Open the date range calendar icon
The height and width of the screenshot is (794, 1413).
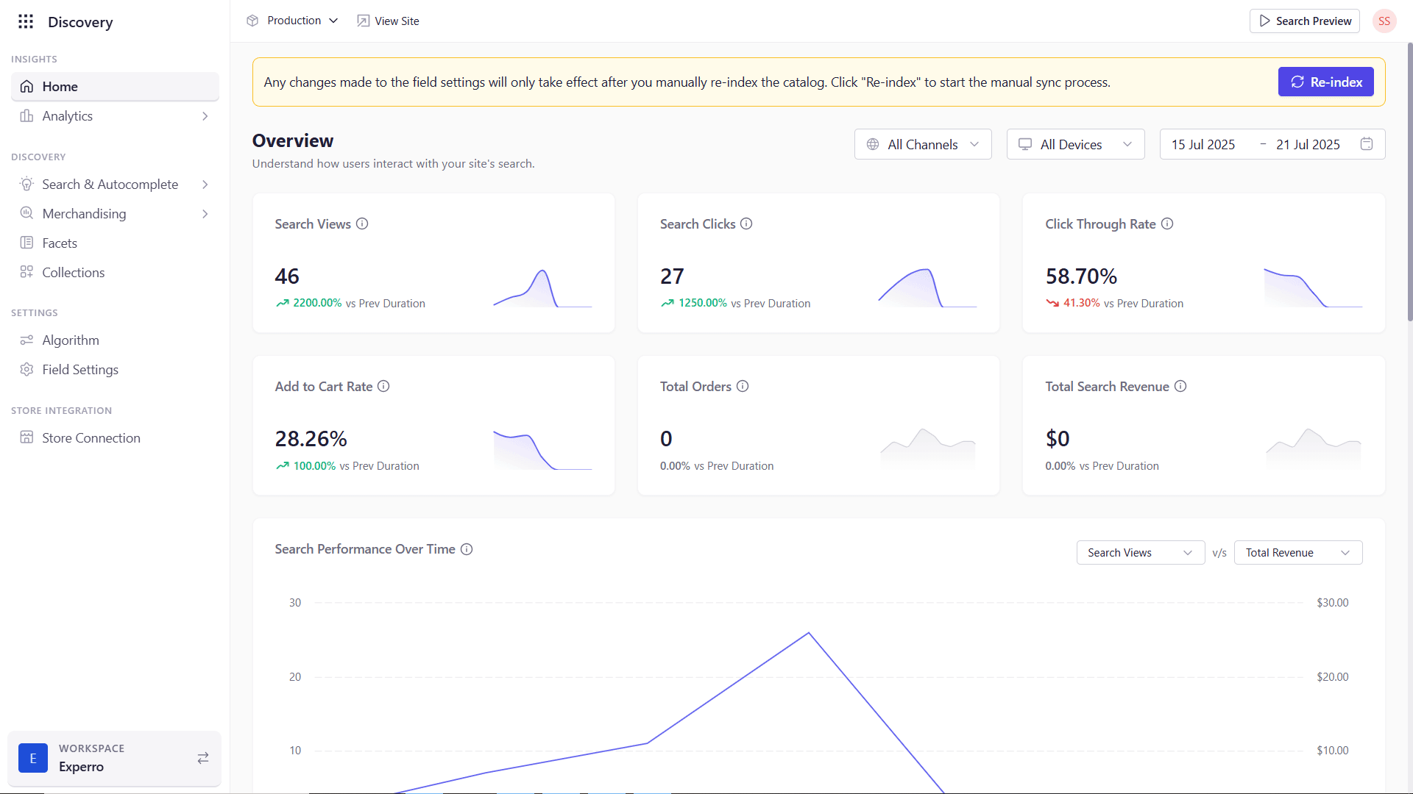1367,144
